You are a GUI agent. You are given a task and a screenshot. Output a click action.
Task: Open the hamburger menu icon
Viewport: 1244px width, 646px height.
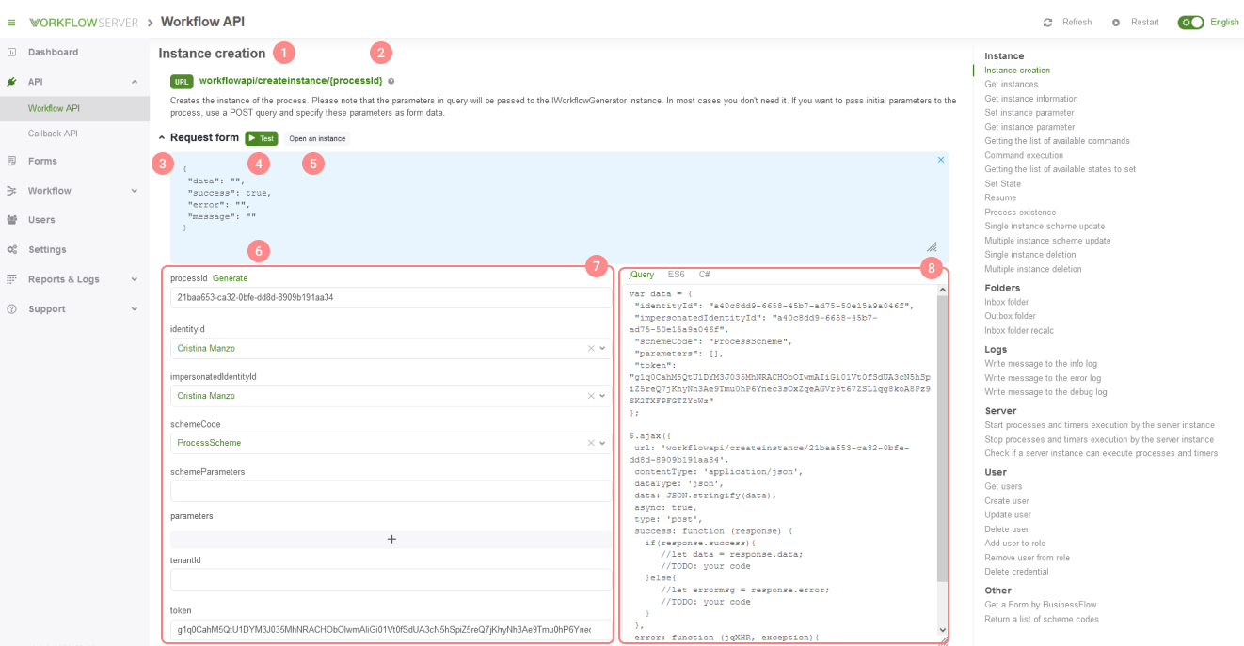click(x=11, y=22)
